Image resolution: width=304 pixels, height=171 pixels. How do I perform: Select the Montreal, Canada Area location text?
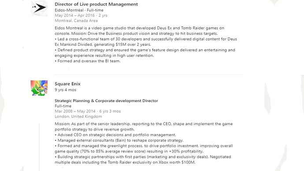pos(76,21)
